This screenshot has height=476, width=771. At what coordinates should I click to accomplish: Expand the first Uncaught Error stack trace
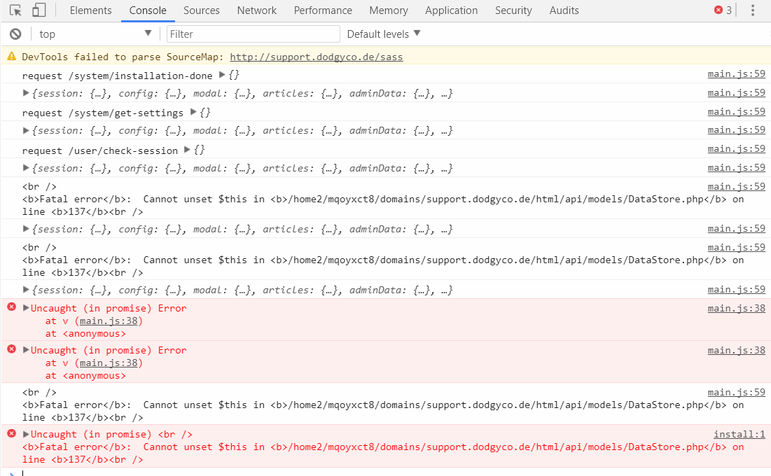[x=26, y=307]
